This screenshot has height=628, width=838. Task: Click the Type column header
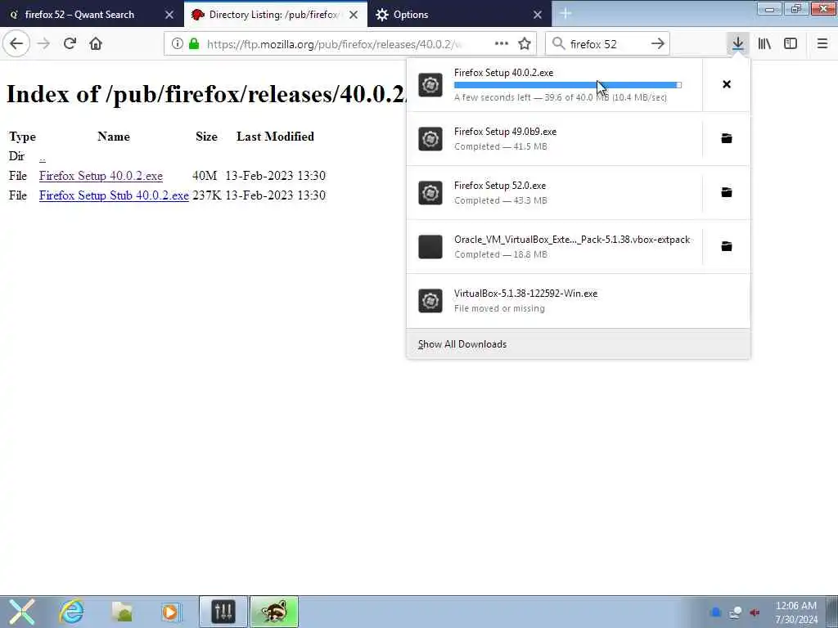pos(22,137)
